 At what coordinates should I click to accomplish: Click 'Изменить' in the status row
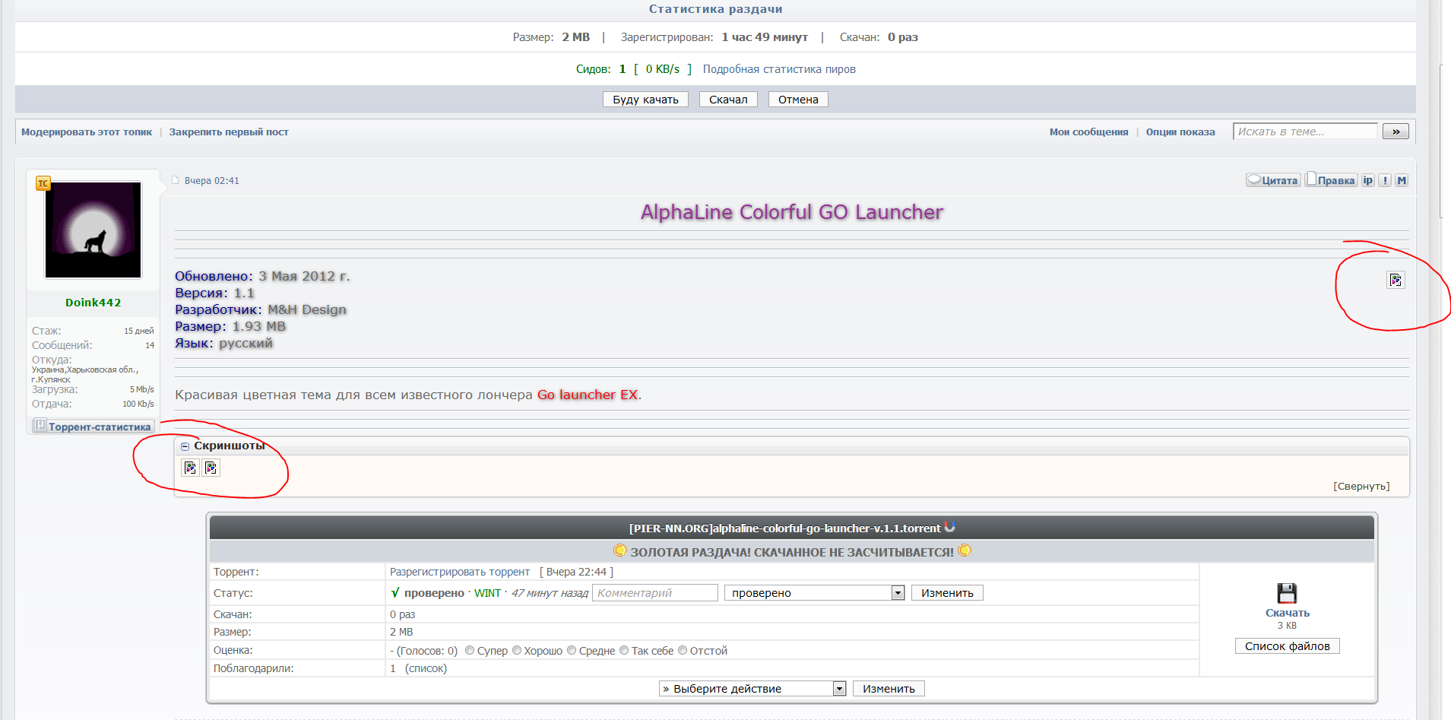pyautogui.click(x=947, y=593)
